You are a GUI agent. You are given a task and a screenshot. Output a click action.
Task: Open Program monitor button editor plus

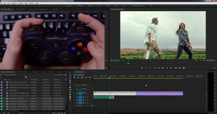click(x=215, y=68)
